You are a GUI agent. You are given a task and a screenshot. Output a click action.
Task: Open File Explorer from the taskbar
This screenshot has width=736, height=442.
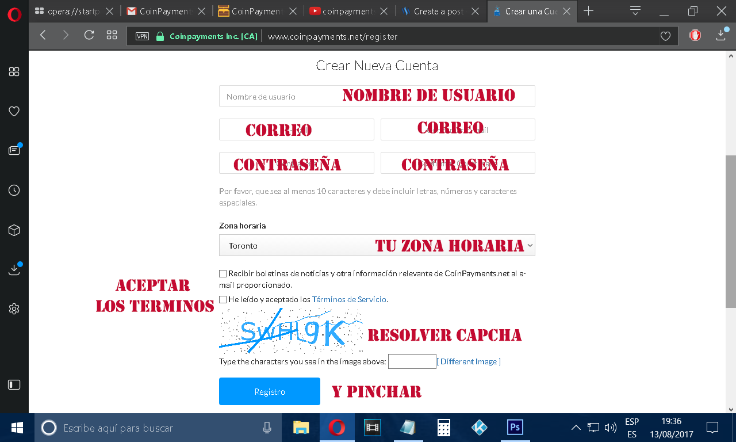301,428
